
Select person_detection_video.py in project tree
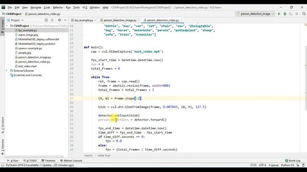(x=34, y=62)
